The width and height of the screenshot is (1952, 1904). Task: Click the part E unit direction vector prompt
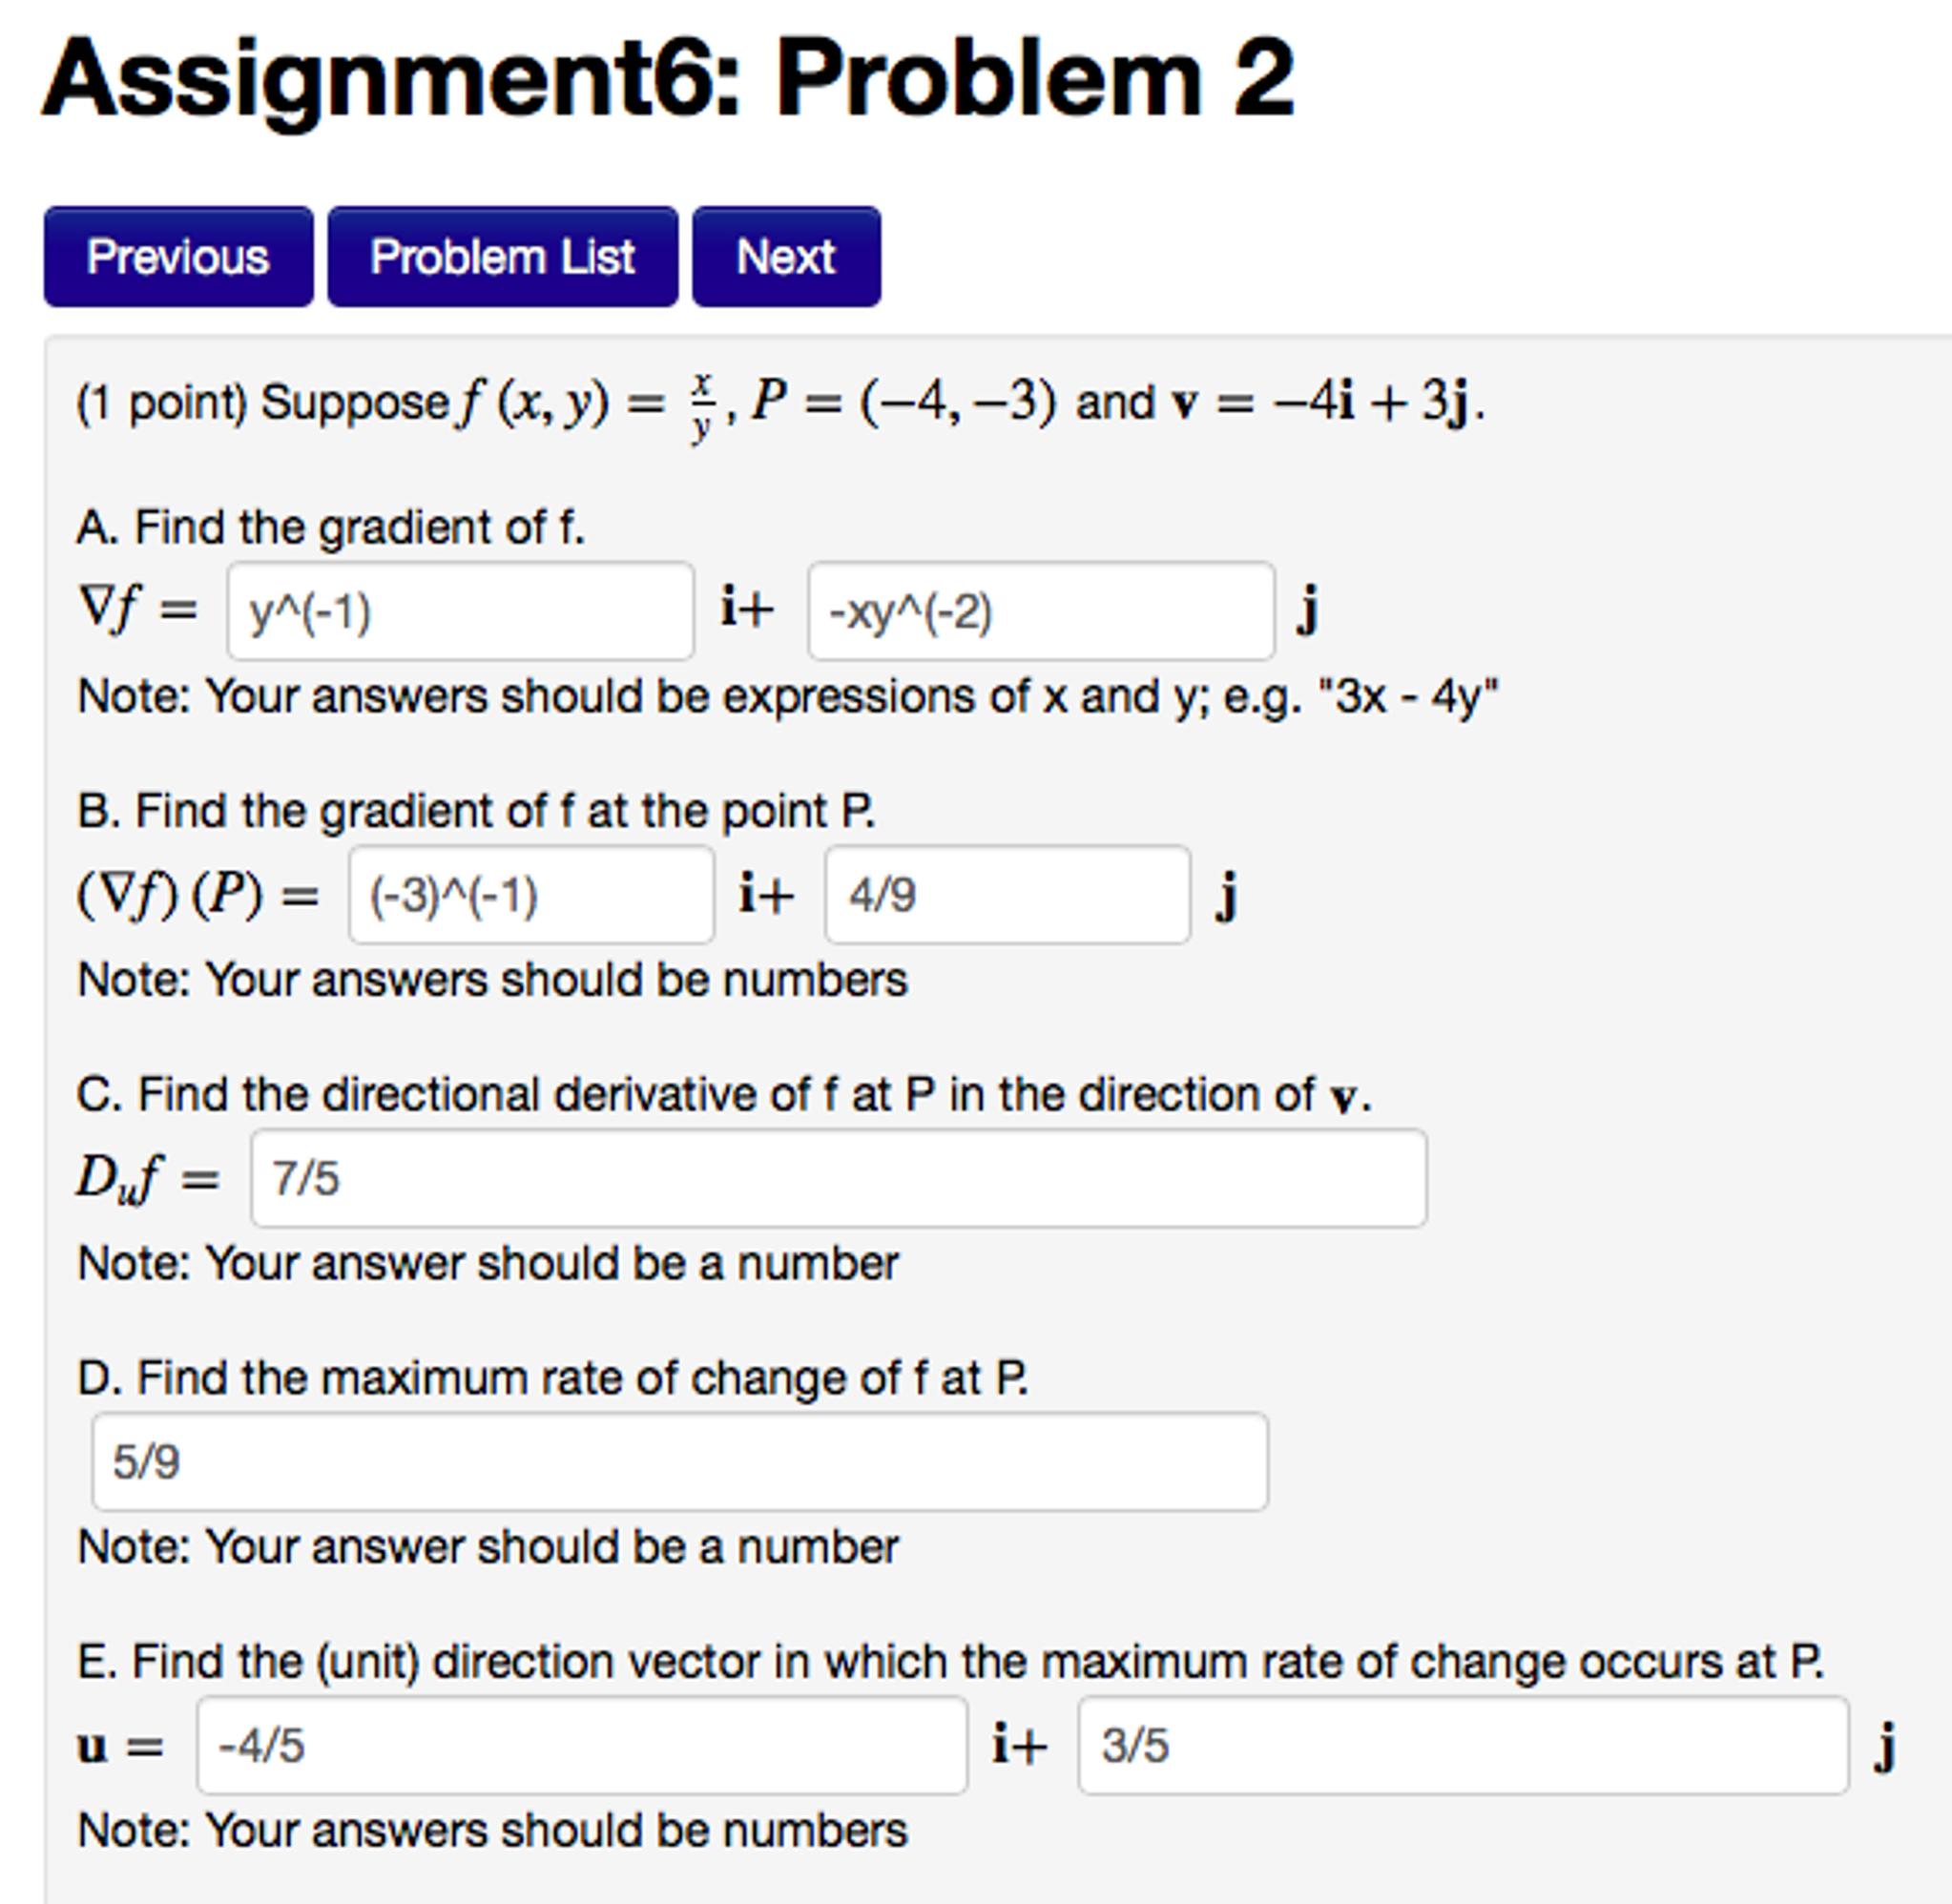(x=950, y=1662)
